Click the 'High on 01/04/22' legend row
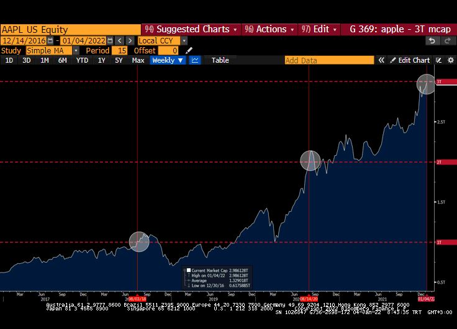Image resolution: width=457 pixels, height=329 pixels. click(219, 276)
